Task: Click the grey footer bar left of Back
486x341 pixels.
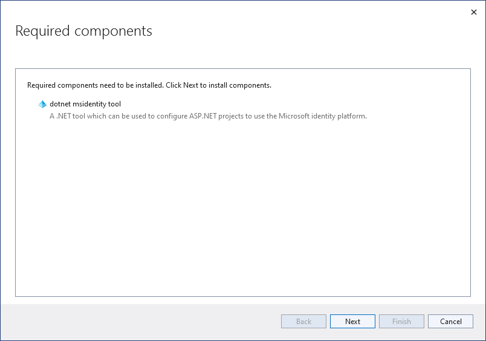Action: [139, 322]
